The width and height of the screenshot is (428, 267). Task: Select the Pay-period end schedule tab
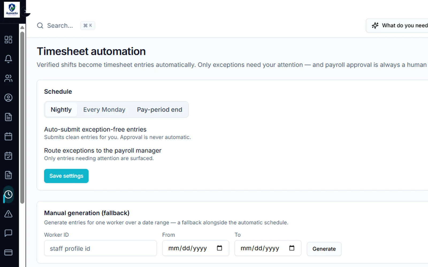pos(159,109)
